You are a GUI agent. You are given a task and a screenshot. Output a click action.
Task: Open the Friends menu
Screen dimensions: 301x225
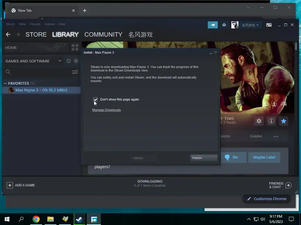point(35,24)
